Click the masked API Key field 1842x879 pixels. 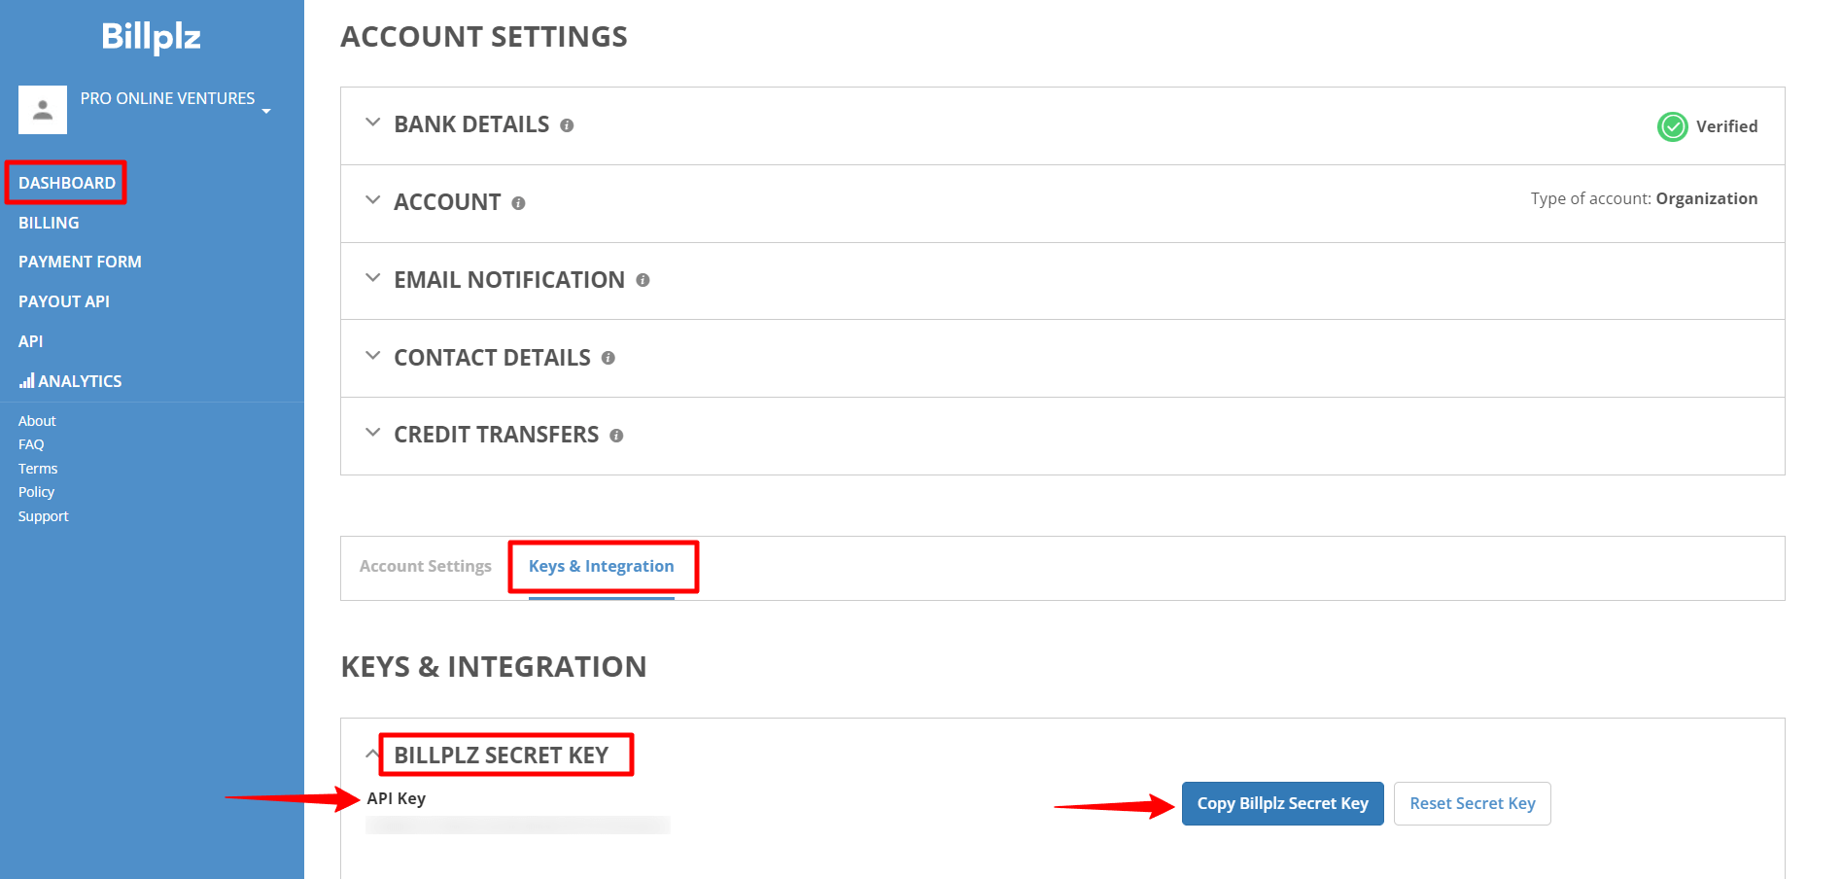pos(517,825)
